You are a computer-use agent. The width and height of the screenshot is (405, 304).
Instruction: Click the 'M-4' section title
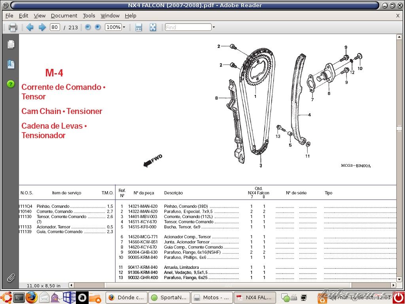click(x=54, y=73)
